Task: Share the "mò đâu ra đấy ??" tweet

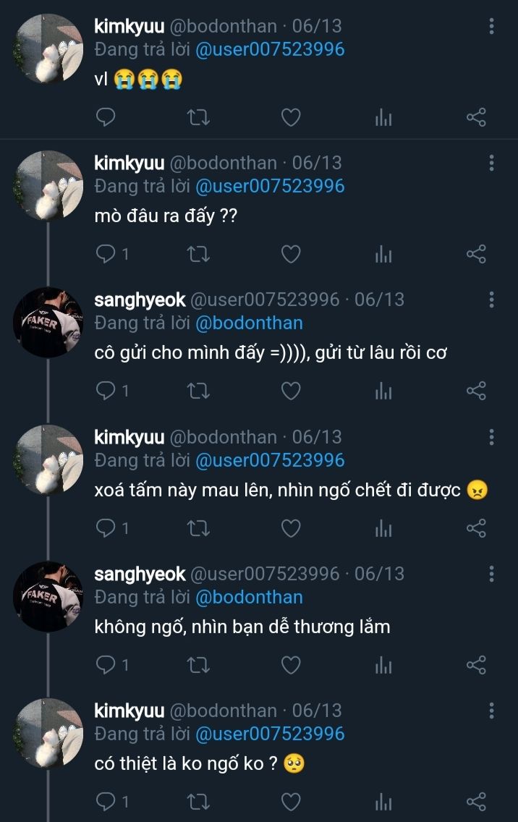Action: coord(476,254)
